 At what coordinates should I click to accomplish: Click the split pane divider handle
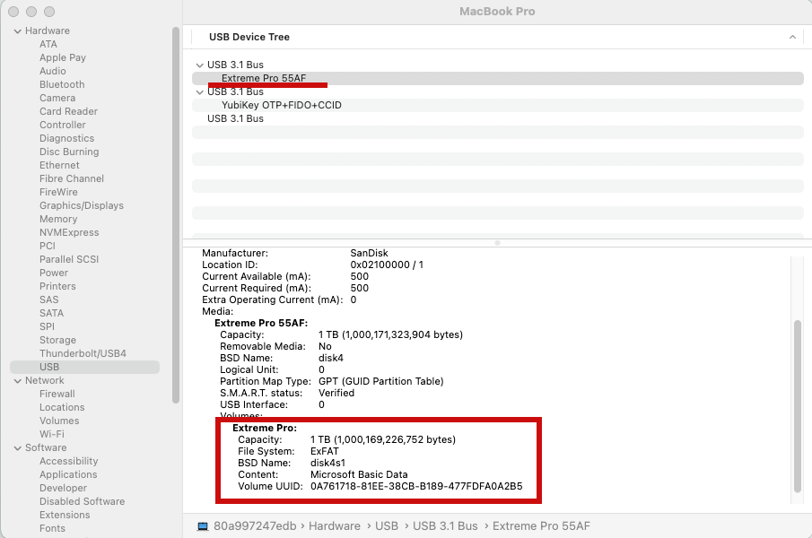point(497,243)
